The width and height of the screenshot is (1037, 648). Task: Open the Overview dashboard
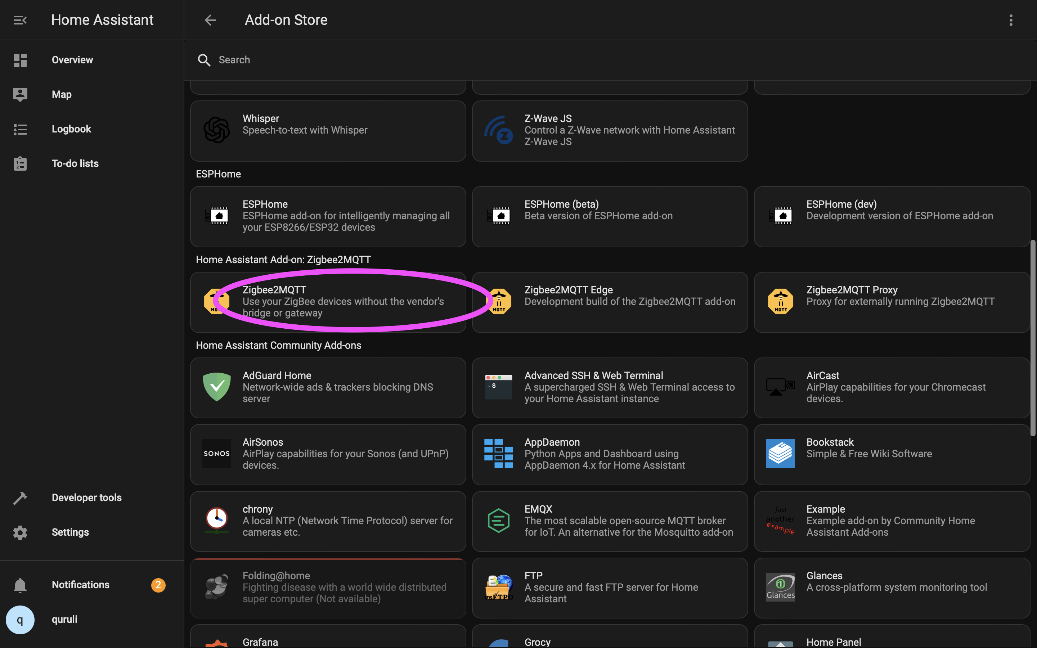72,60
